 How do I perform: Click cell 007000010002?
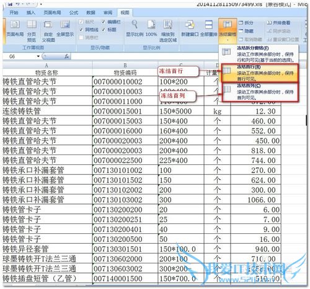pyautogui.click(x=125, y=82)
